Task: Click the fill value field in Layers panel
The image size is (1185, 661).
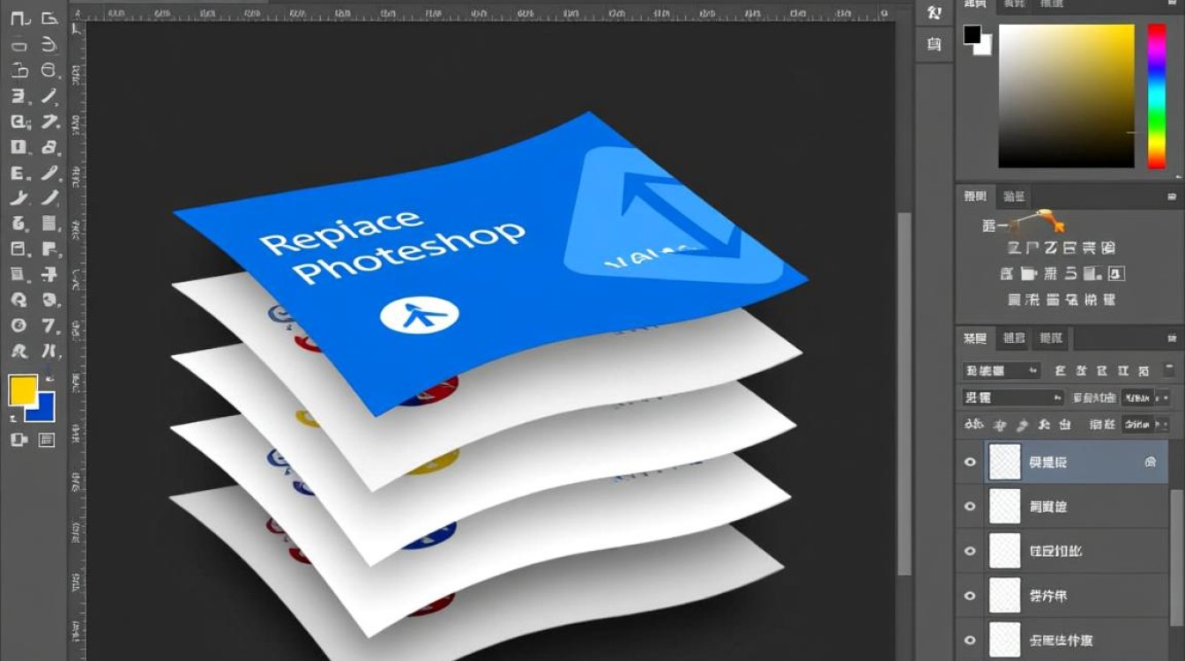Action: (1137, 425)
